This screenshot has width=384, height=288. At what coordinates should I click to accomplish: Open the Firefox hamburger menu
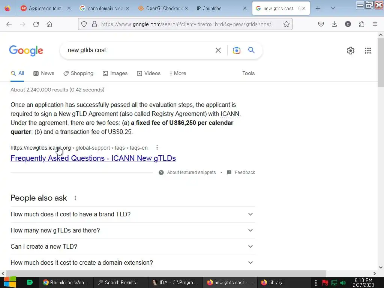pos(375,24)
